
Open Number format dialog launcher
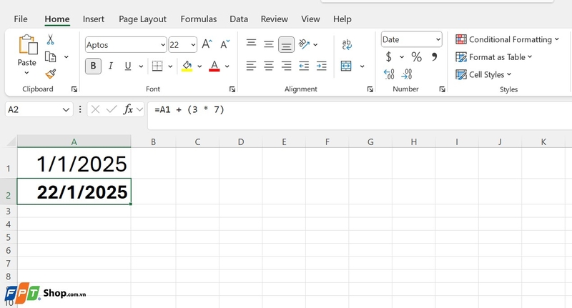click(x=442, y=89)
